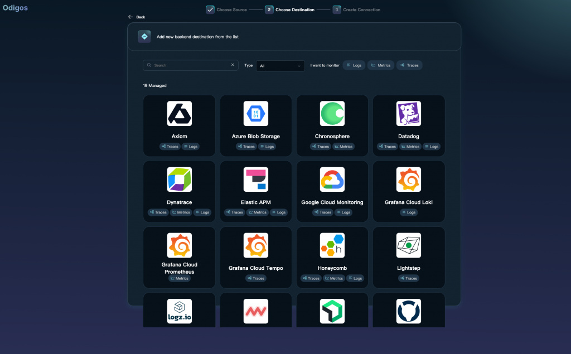Pick the Datadog dog logo

point(409,114)
